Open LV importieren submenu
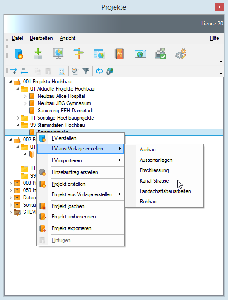The image size is (228, 300). pyautogui.click(x=80, y=160)
